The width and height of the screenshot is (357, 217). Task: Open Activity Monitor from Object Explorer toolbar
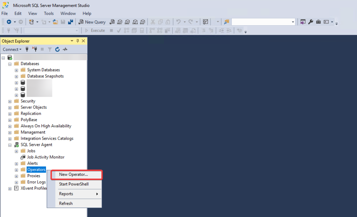(x=65, y=49)
